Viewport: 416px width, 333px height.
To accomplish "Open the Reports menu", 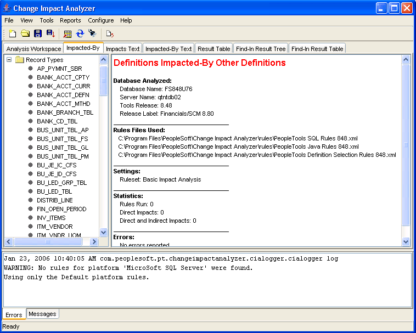I will click(x=70, y=20).
